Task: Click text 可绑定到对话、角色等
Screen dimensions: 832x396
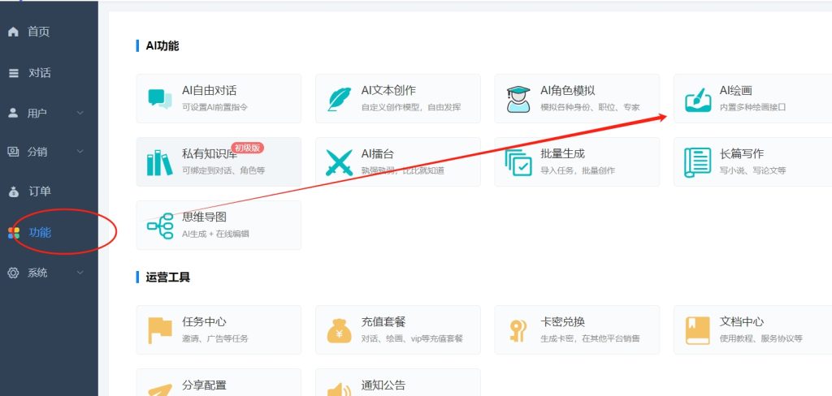Action: click(223, 170)
